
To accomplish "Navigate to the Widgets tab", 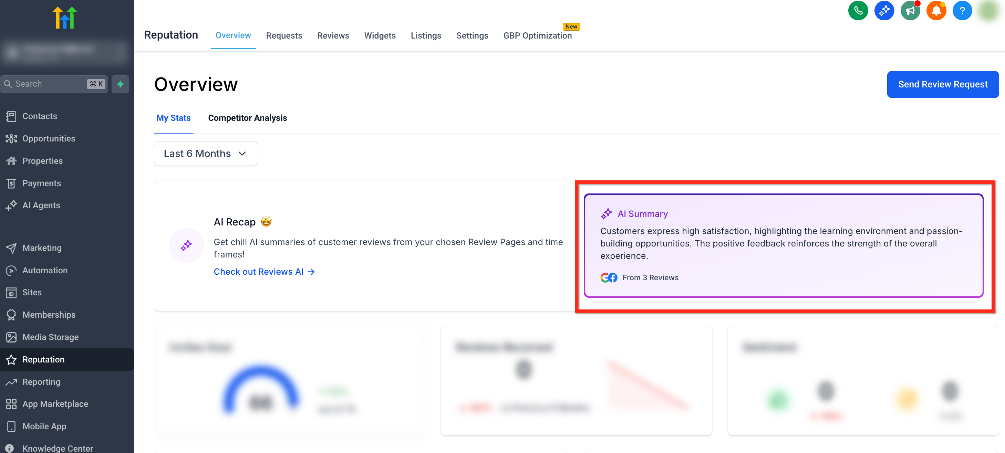I will coord(380,35).
